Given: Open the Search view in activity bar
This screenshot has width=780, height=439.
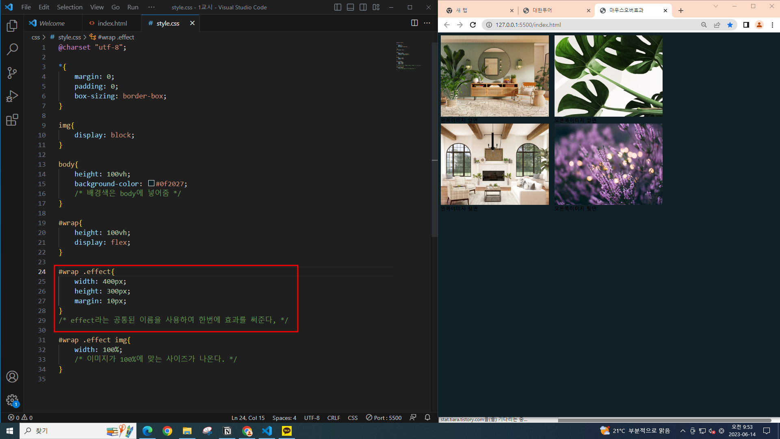Looking at the screenshot, I should pos(12,50).
